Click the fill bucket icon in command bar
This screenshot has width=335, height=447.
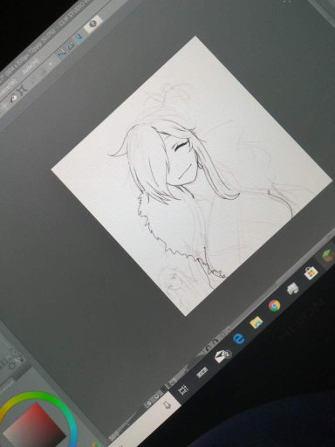13,99
